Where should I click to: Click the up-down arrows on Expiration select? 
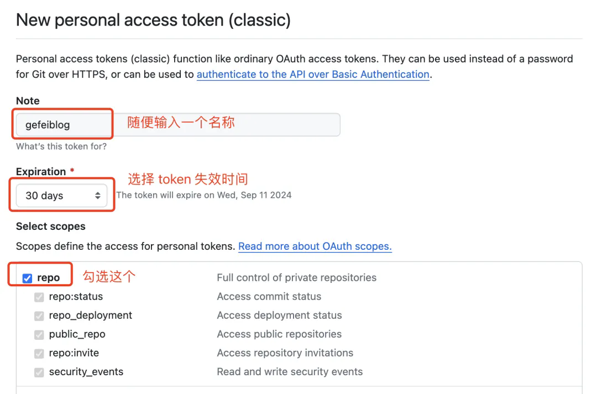(98, 195)
